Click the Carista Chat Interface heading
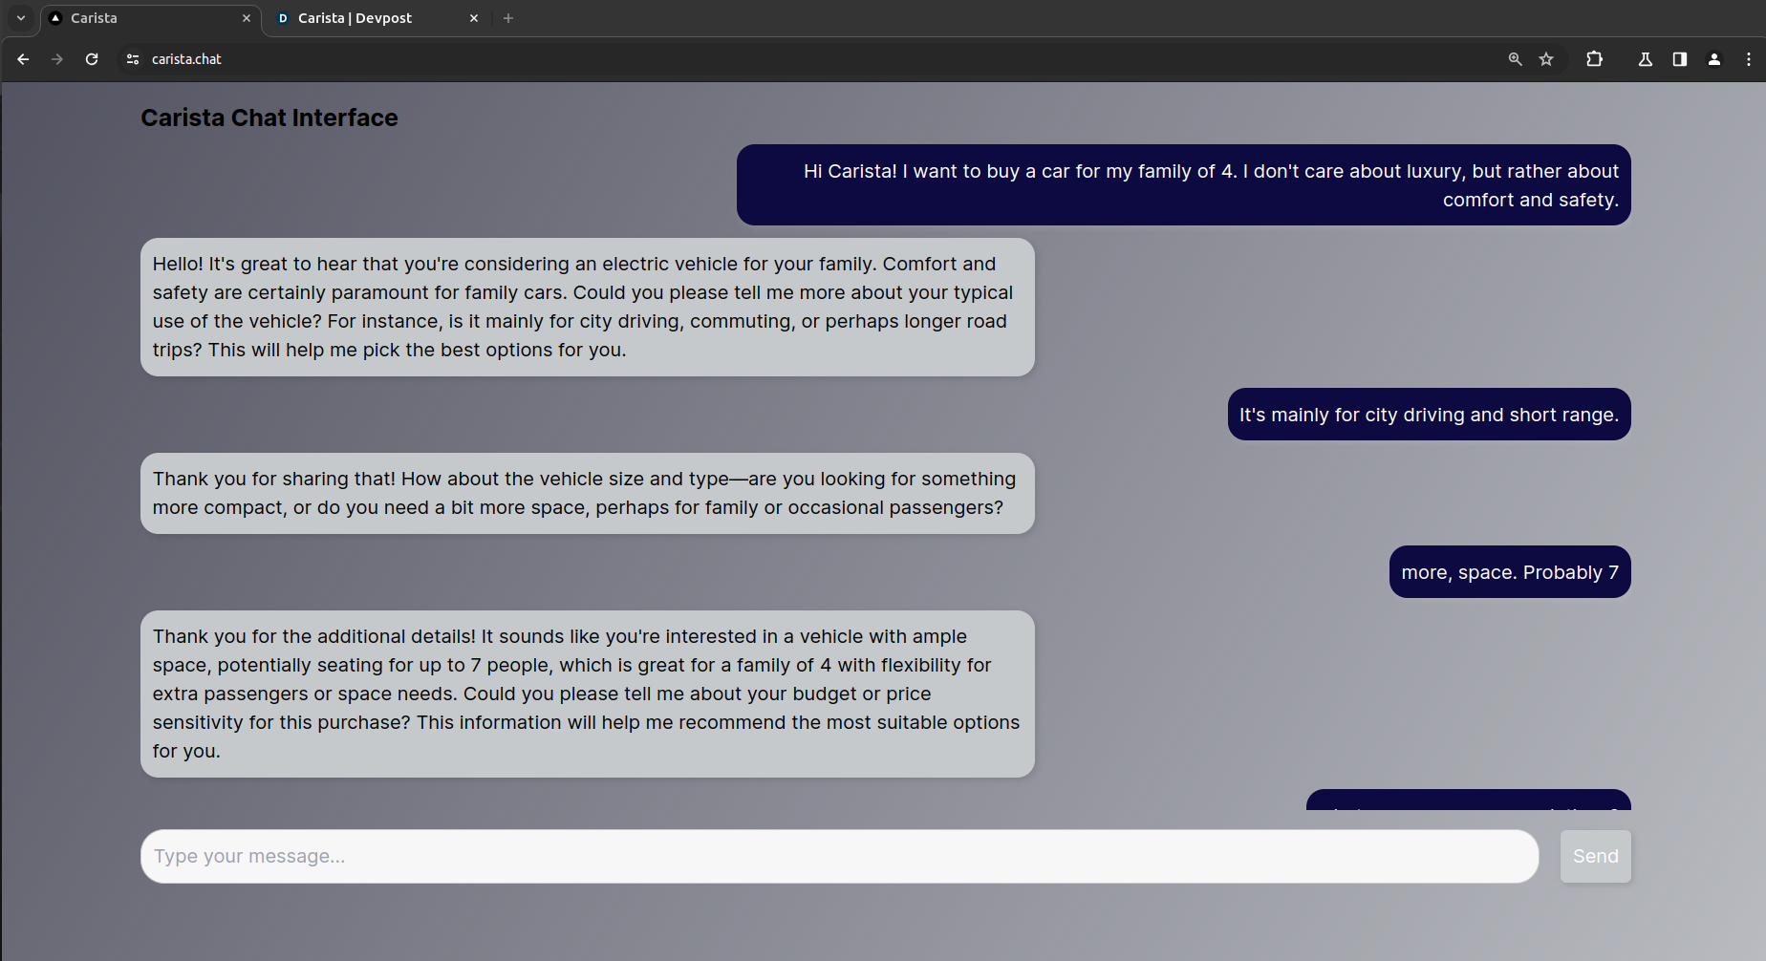 pos(269,117)
